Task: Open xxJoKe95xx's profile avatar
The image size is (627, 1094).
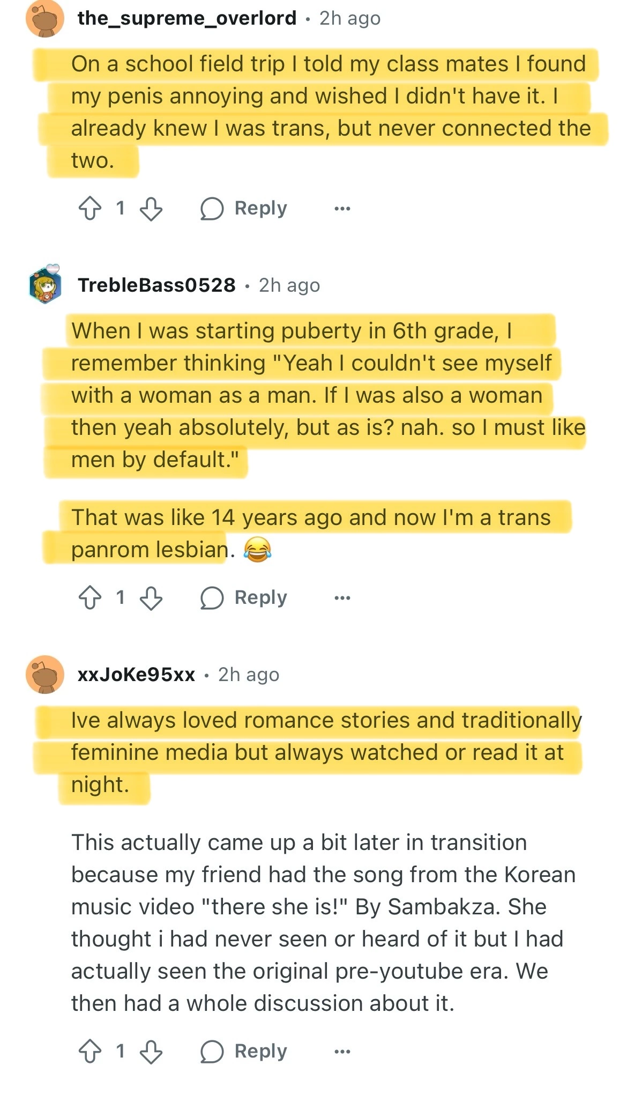Action: [45, 675]
